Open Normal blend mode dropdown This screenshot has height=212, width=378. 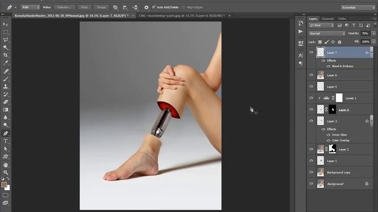coord(327,34)
